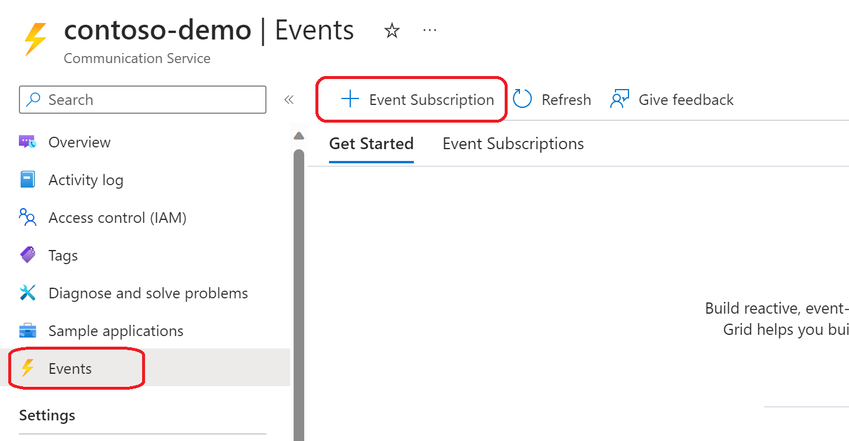Switch to the Event Subscriptions tab
The height and width of the screenshot is (441, 849).
pyautogui.click(x=513, y=144)
